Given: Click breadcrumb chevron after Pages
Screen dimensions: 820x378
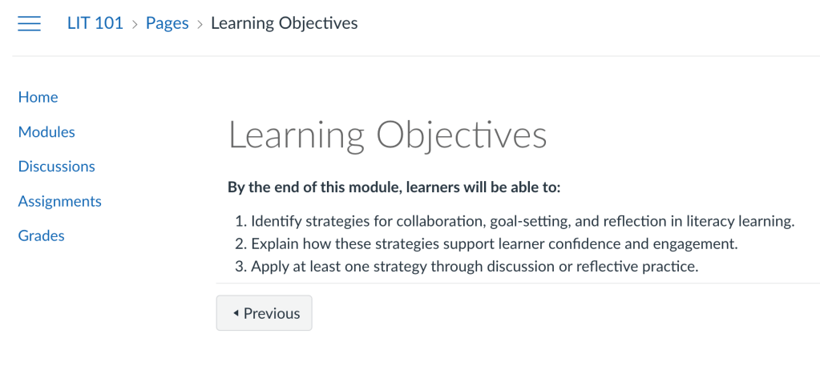Looking at the screenshot, I should 200,24.
